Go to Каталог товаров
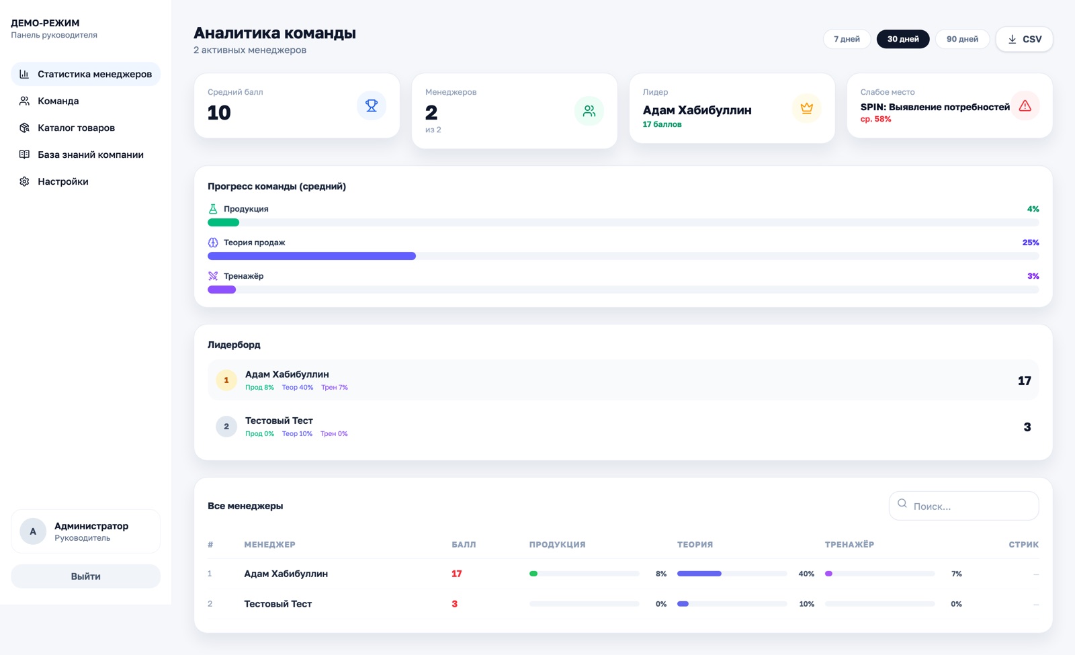Viewport: 1075px width, 655px height. (76, 128)
